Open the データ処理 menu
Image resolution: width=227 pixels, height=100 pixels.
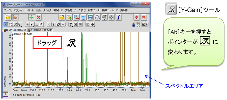[x=66, y=10]
